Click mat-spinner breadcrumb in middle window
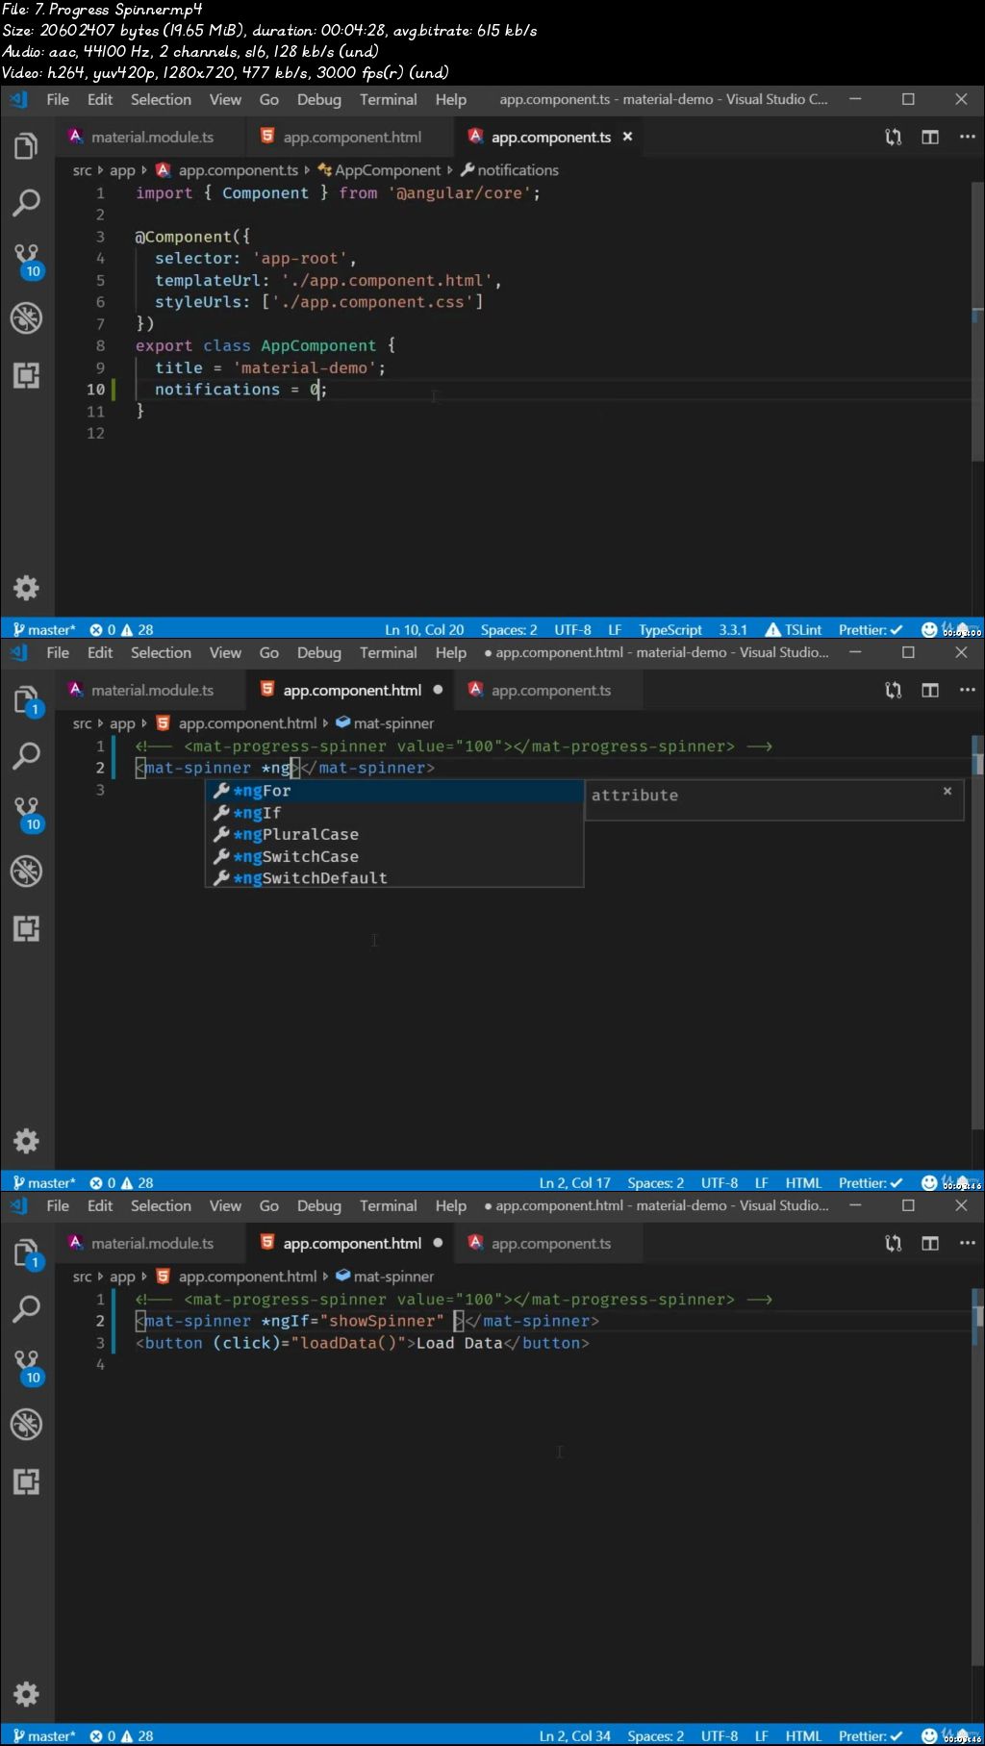Viewport: 985px width, 1746px height. (x=385, y=723)
